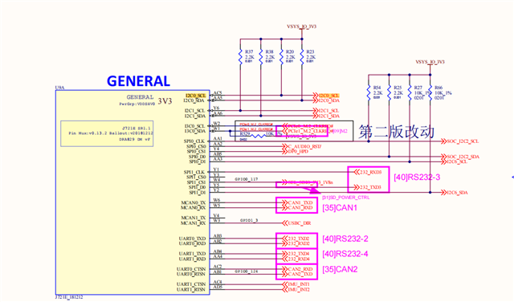Select the UART1_RXD pin name

click(x=193, y=259)
